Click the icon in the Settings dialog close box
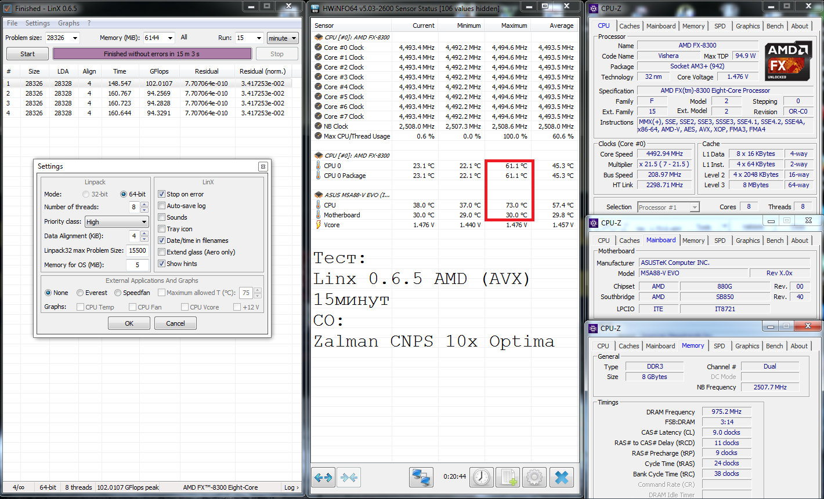824x499 pixels. pyautogui.click(x=263, y=166)
